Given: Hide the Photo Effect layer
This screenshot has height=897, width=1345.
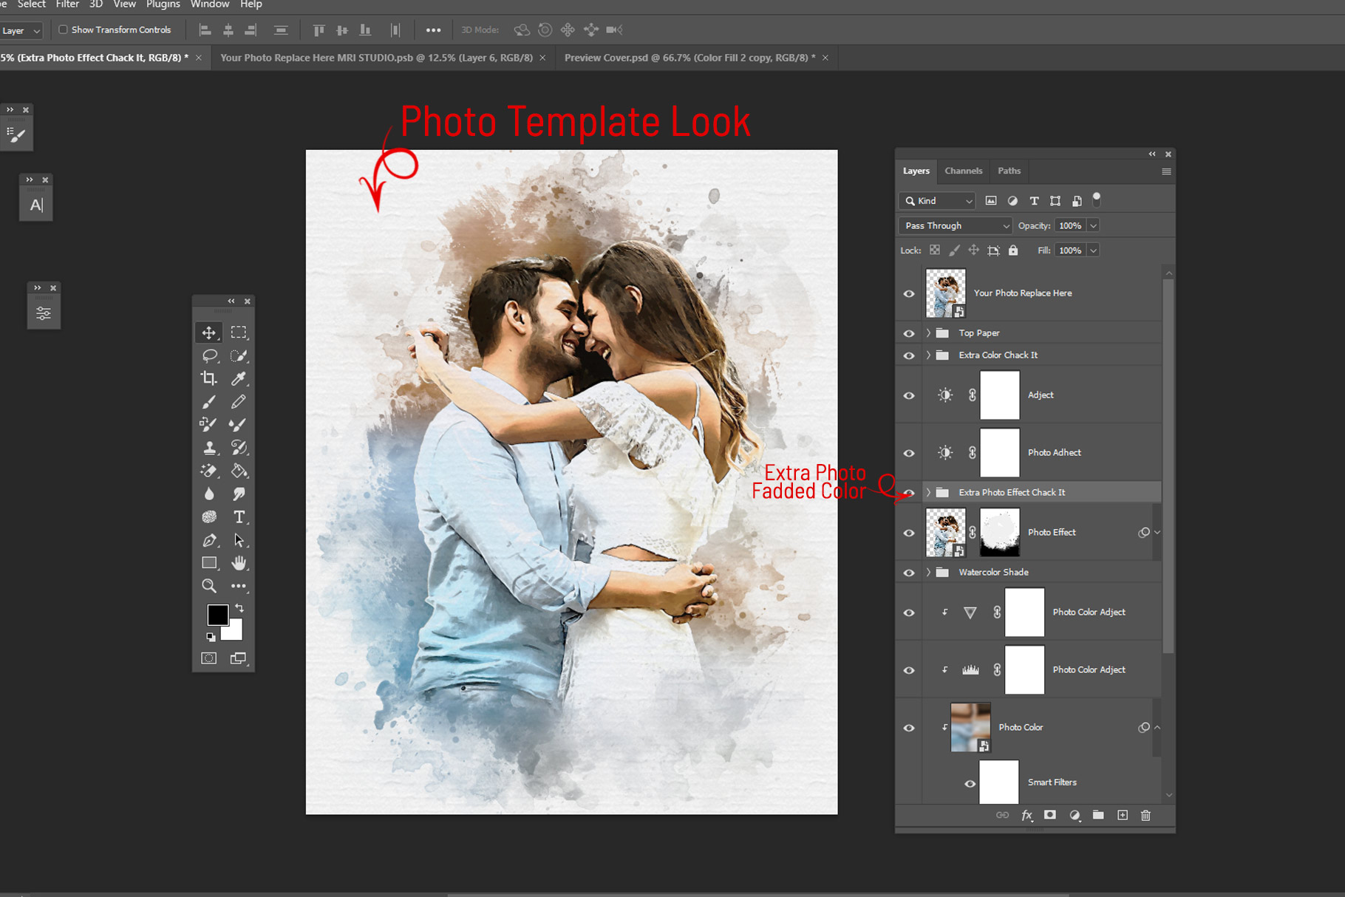Looking at the screenshot, I should [x=909, y=533].
